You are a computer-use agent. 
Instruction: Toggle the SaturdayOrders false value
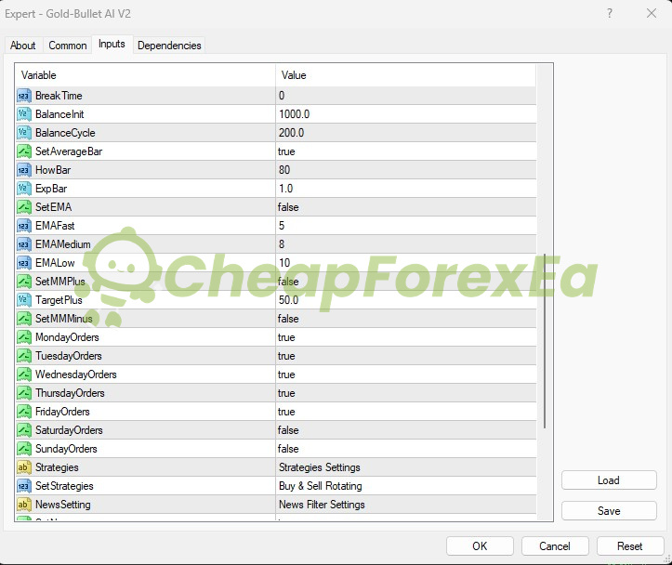(406, 430)
